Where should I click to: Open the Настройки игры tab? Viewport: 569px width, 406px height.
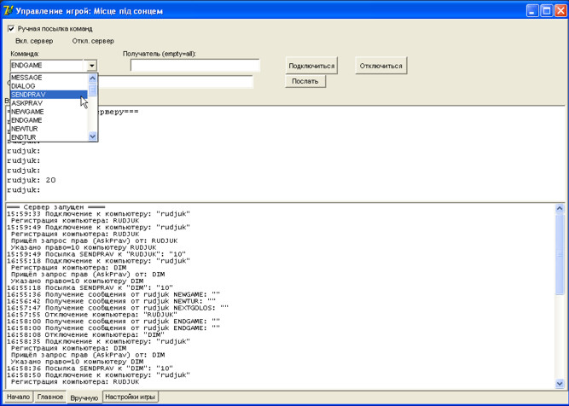pyautogui.click(x=130, y=397)
